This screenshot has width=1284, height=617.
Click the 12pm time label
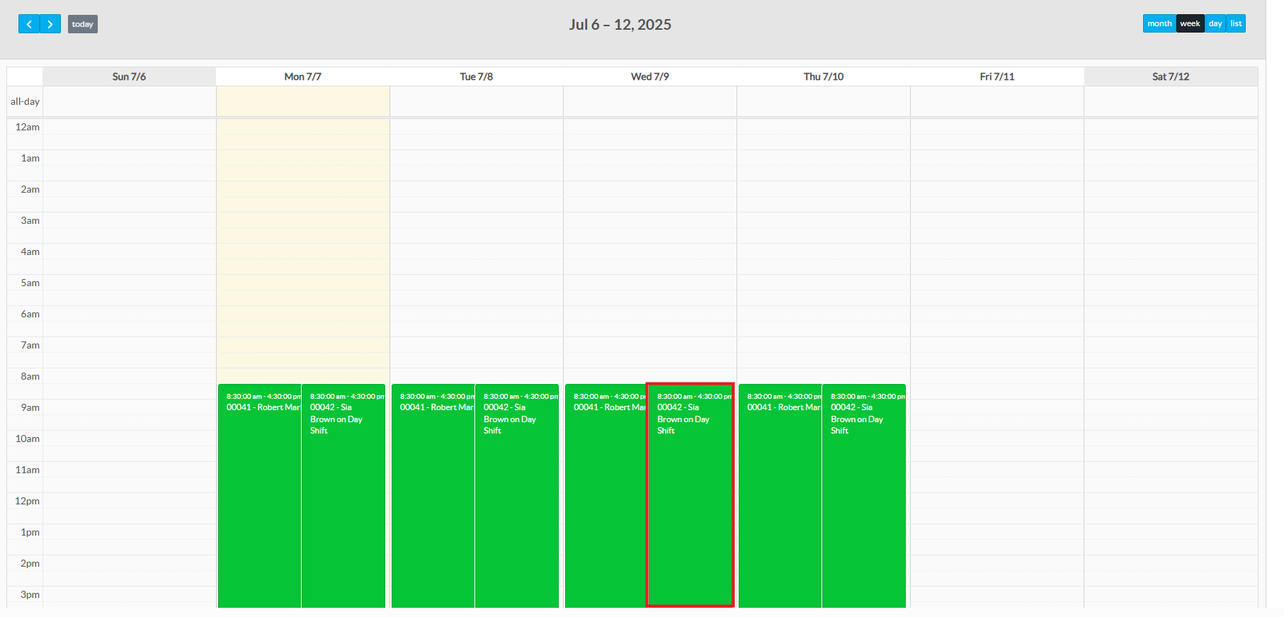pos(28,501)
